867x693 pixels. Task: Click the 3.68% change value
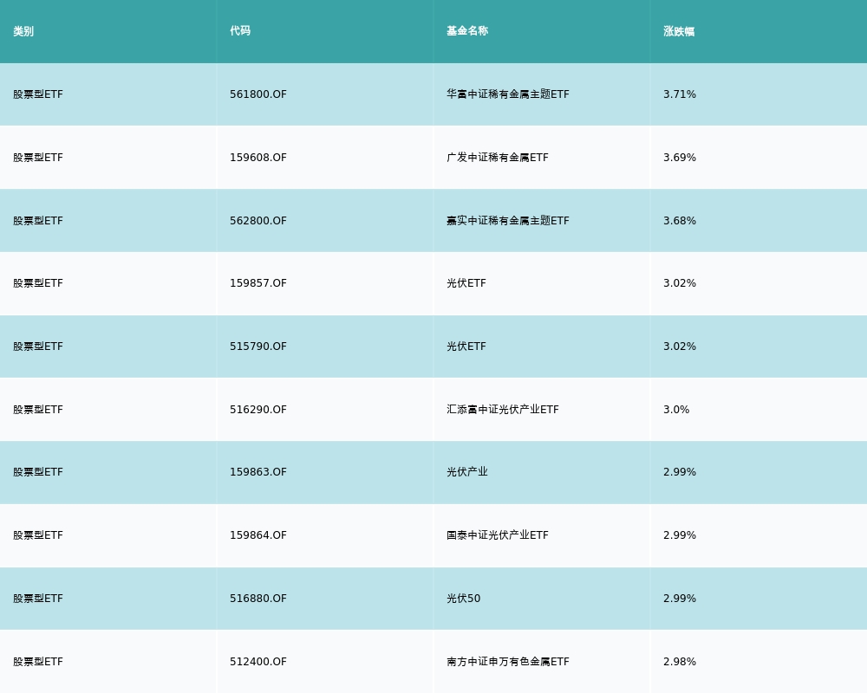(x=680, y=221)
